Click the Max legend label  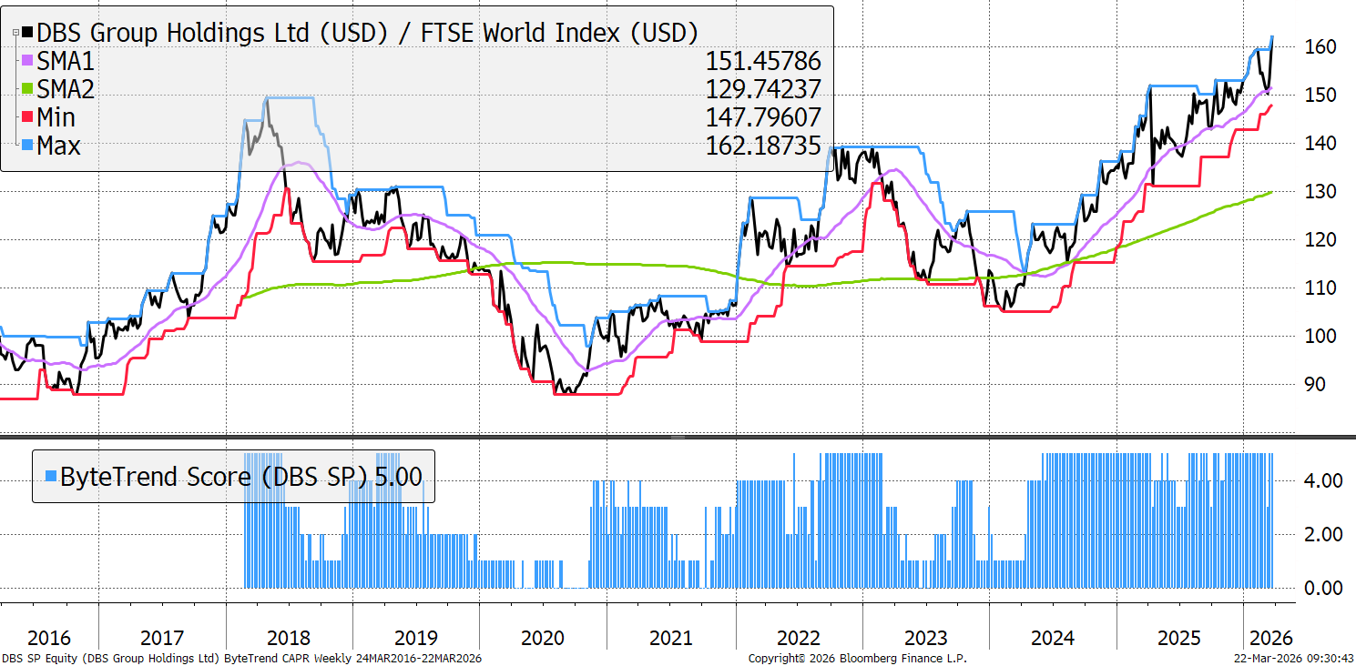(x=59, y=146)
